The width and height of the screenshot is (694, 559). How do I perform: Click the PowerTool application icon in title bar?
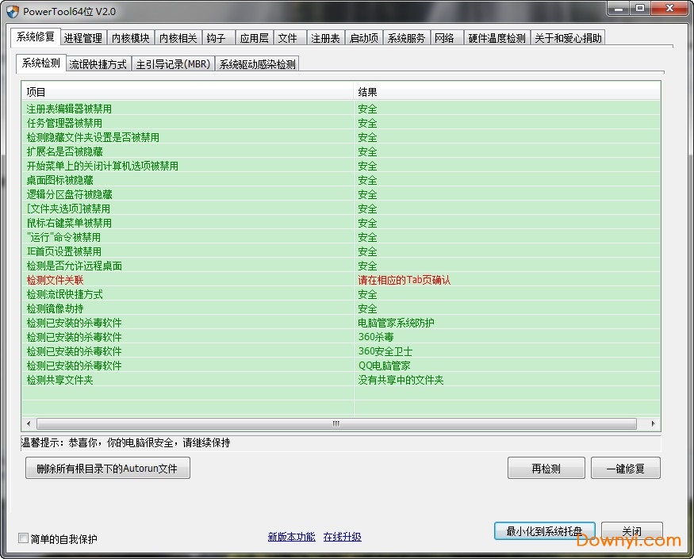[12, 11]
